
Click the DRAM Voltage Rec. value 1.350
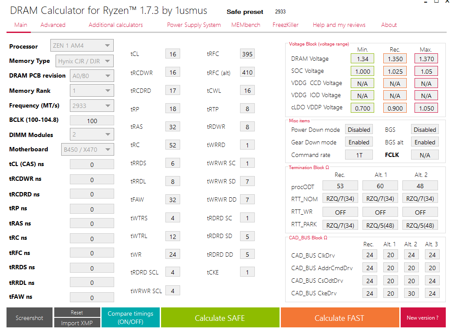395,59
